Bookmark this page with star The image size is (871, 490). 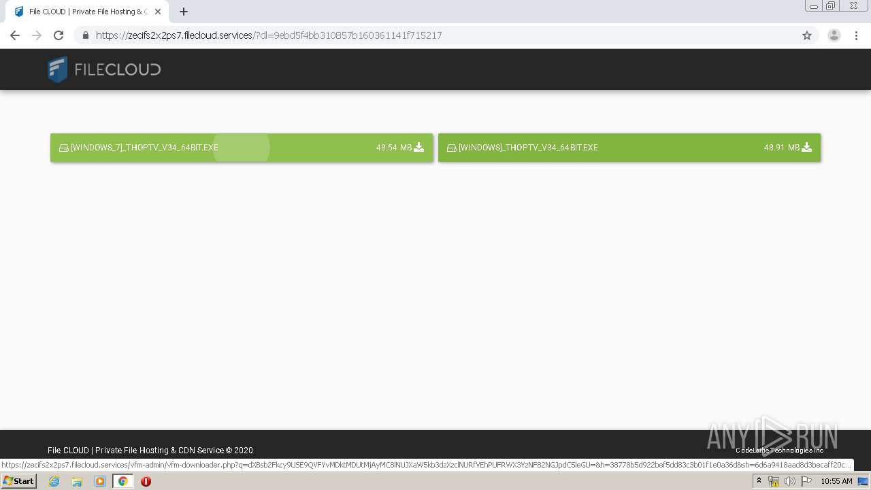tap(807, 35)
